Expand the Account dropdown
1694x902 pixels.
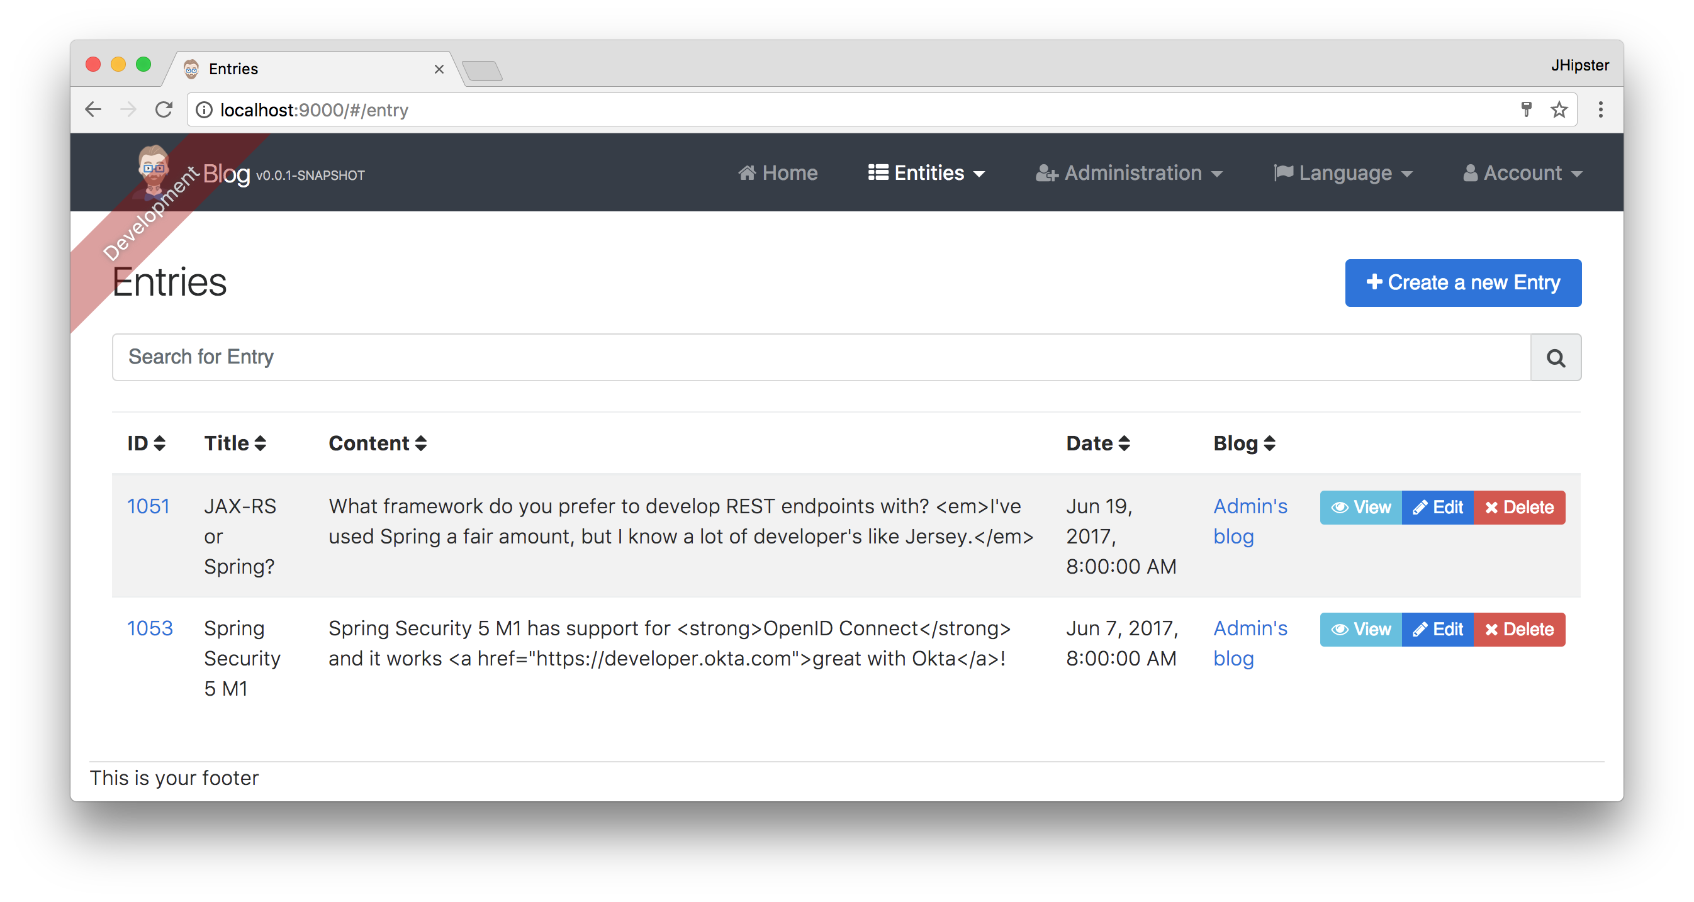[1522, 173]
